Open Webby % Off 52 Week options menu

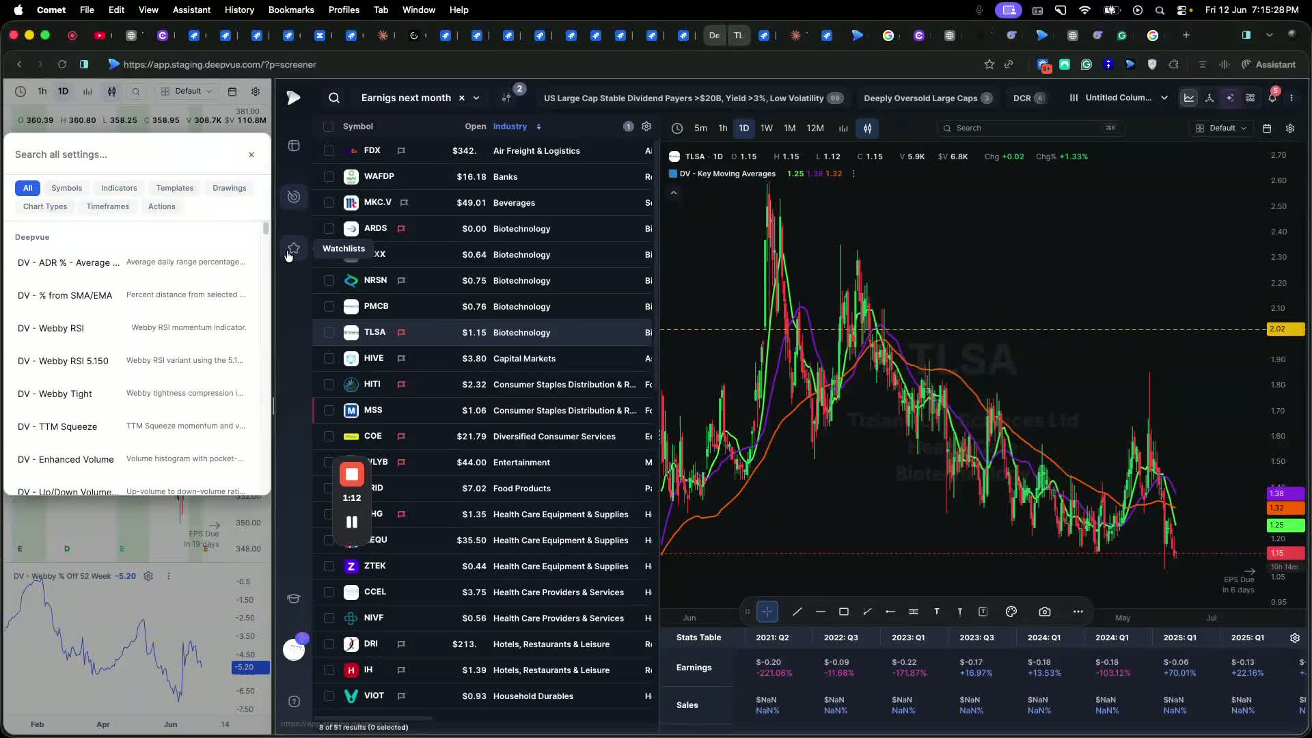(169, 576)
